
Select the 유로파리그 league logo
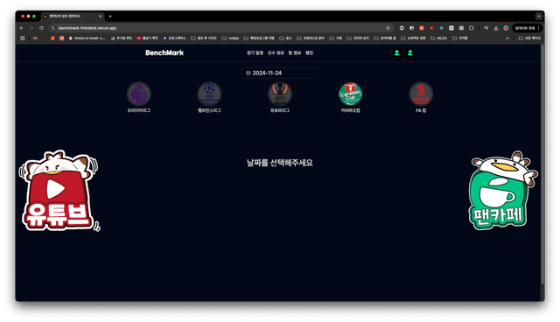pyautogui.click(x=280, y=94)
